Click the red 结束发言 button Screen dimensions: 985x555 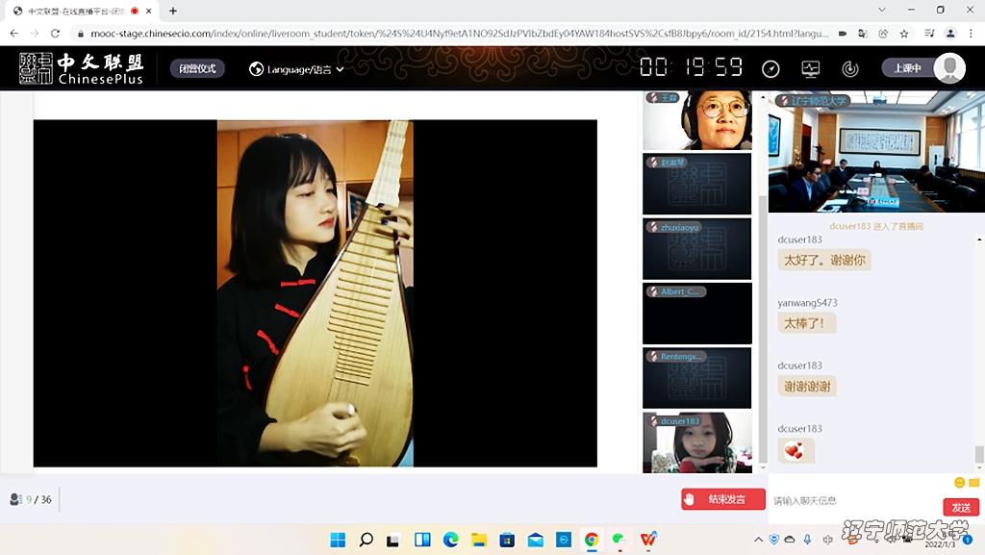pos(723,499)
